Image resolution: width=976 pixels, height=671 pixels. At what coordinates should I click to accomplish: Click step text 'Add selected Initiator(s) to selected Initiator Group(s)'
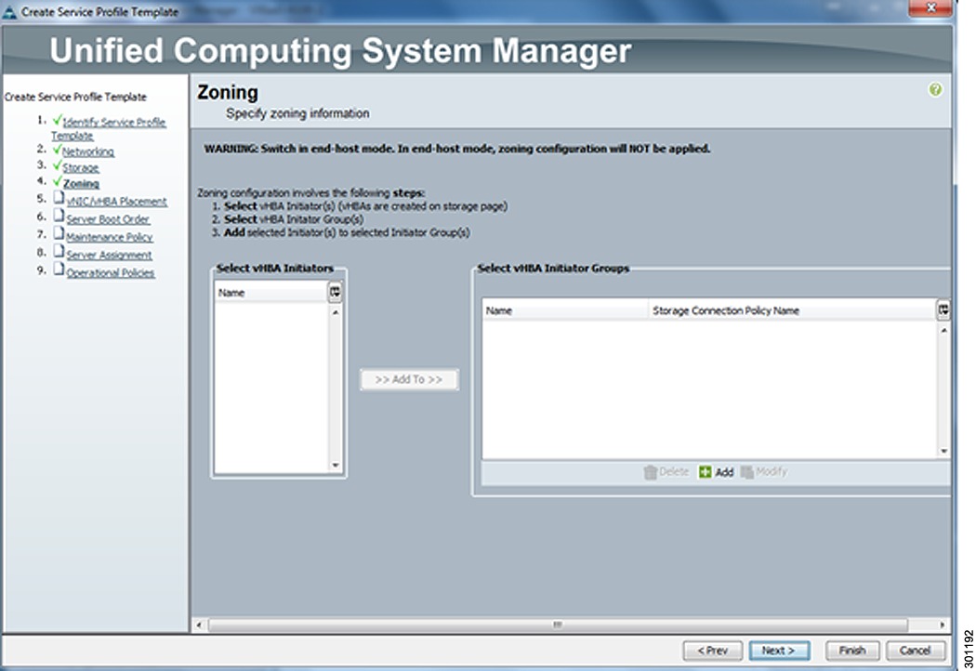(x=347, y=232)
